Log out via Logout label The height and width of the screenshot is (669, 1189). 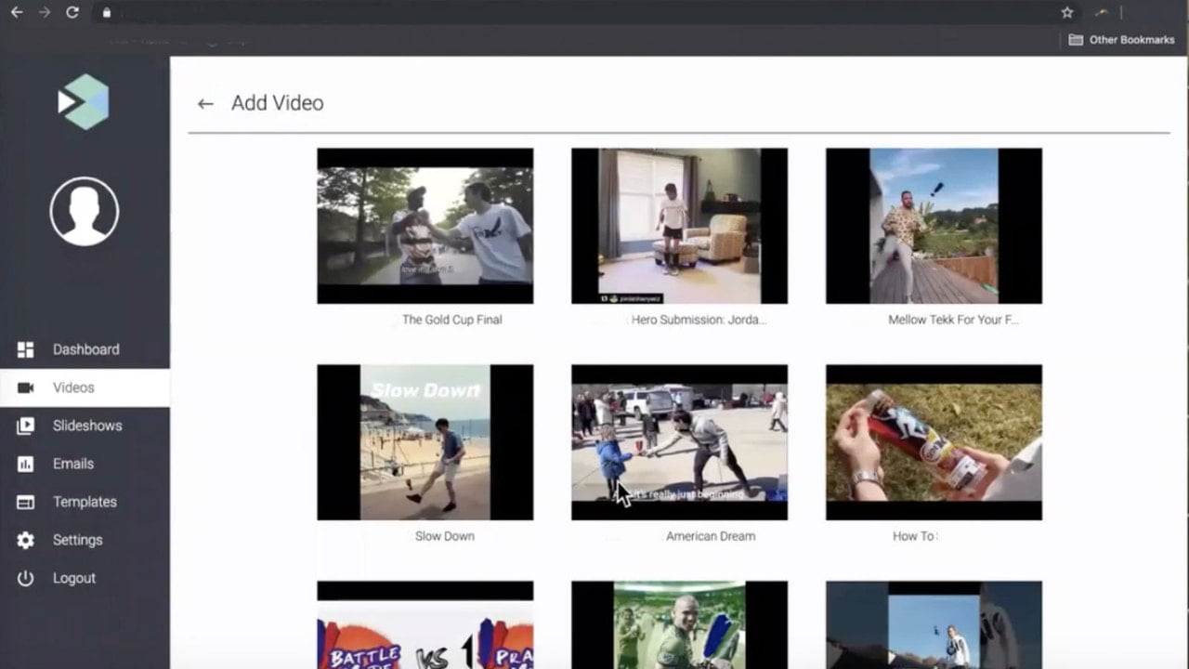(74, 578)
